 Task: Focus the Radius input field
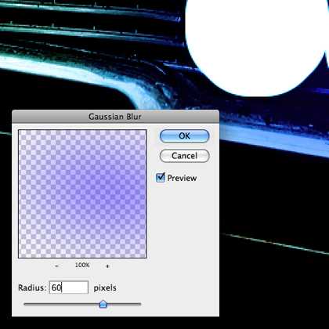[x=69, y=287]
